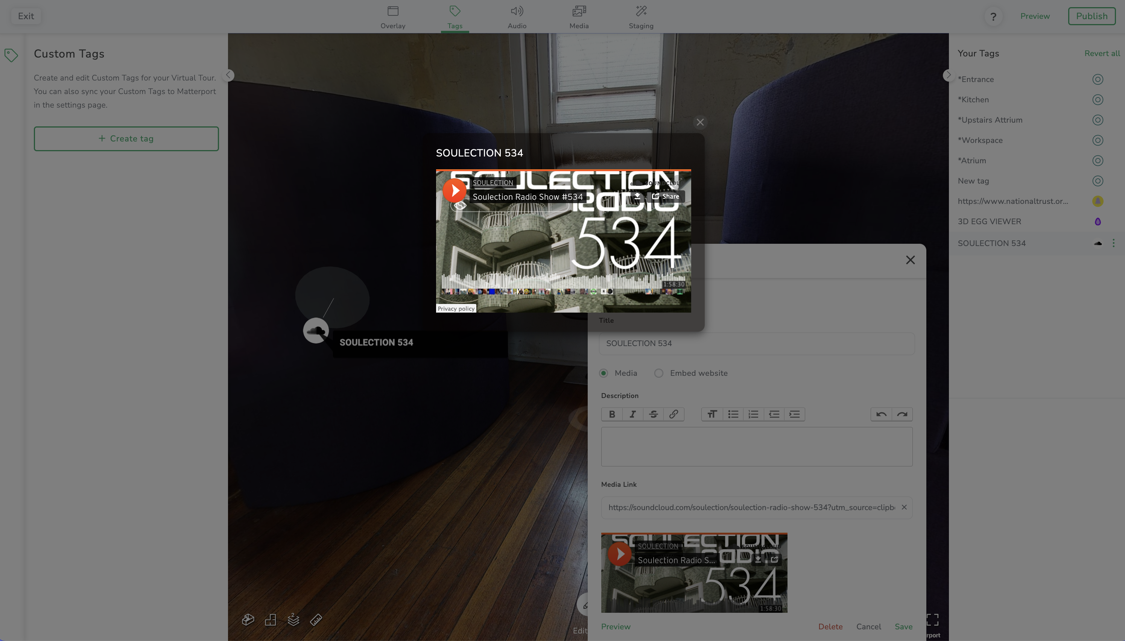This screenshot has width=1125, height=641.
Task: Toggle italic formatting in description
Action: 632,414
